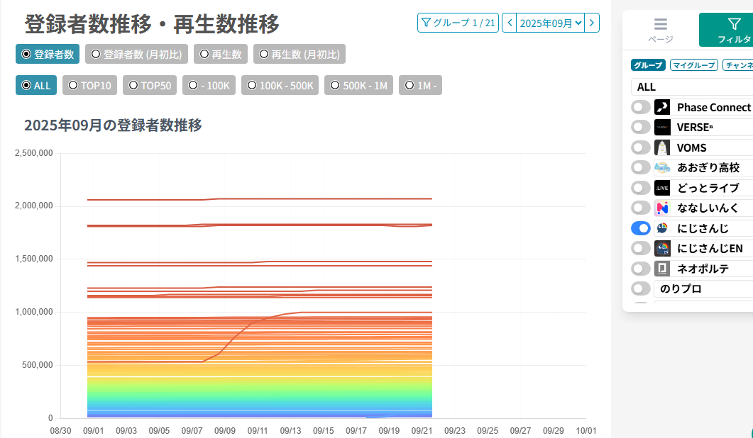Click the どっとライブ group logo icon
Viewport: 753px width, 438px height.
[661, 188]
